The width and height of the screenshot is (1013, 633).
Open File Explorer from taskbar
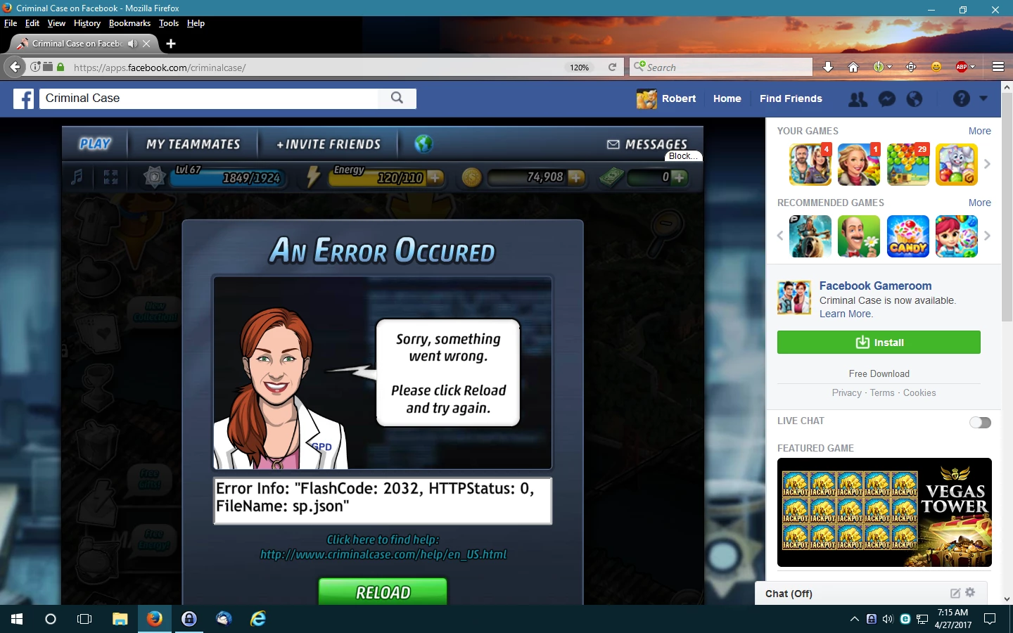[x=120, y=619]
